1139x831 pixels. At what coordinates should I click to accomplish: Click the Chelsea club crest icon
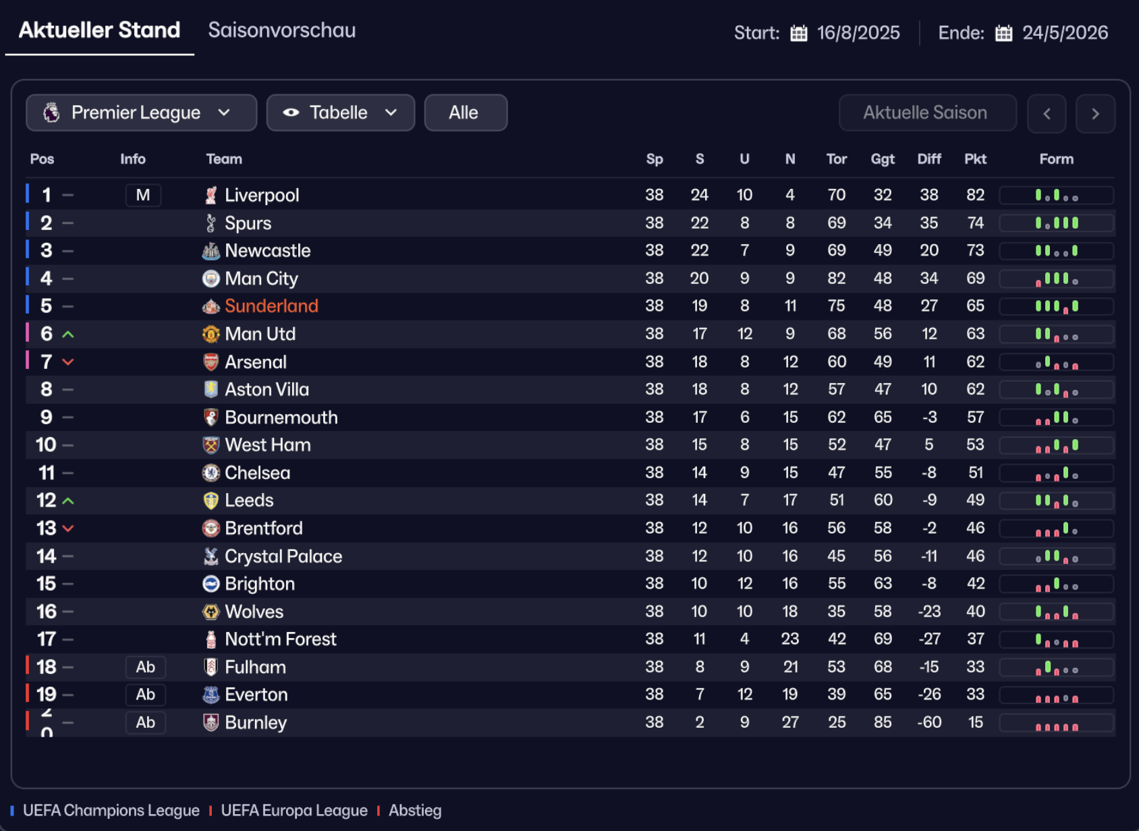click(211, 473)
